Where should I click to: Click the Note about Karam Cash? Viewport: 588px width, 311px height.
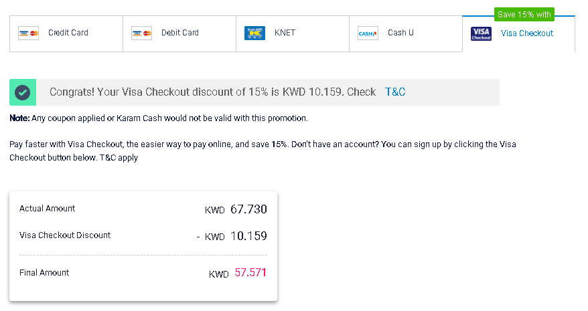click(x=159, y=118)
